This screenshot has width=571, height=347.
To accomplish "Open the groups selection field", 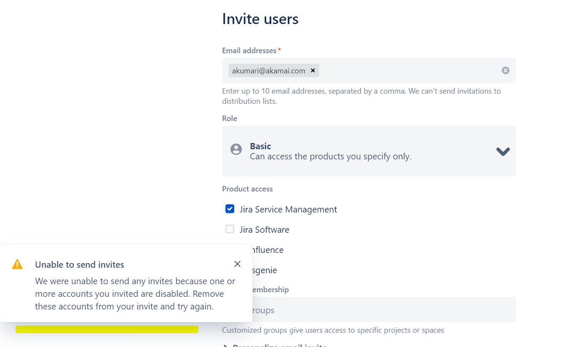I will 369,309.
